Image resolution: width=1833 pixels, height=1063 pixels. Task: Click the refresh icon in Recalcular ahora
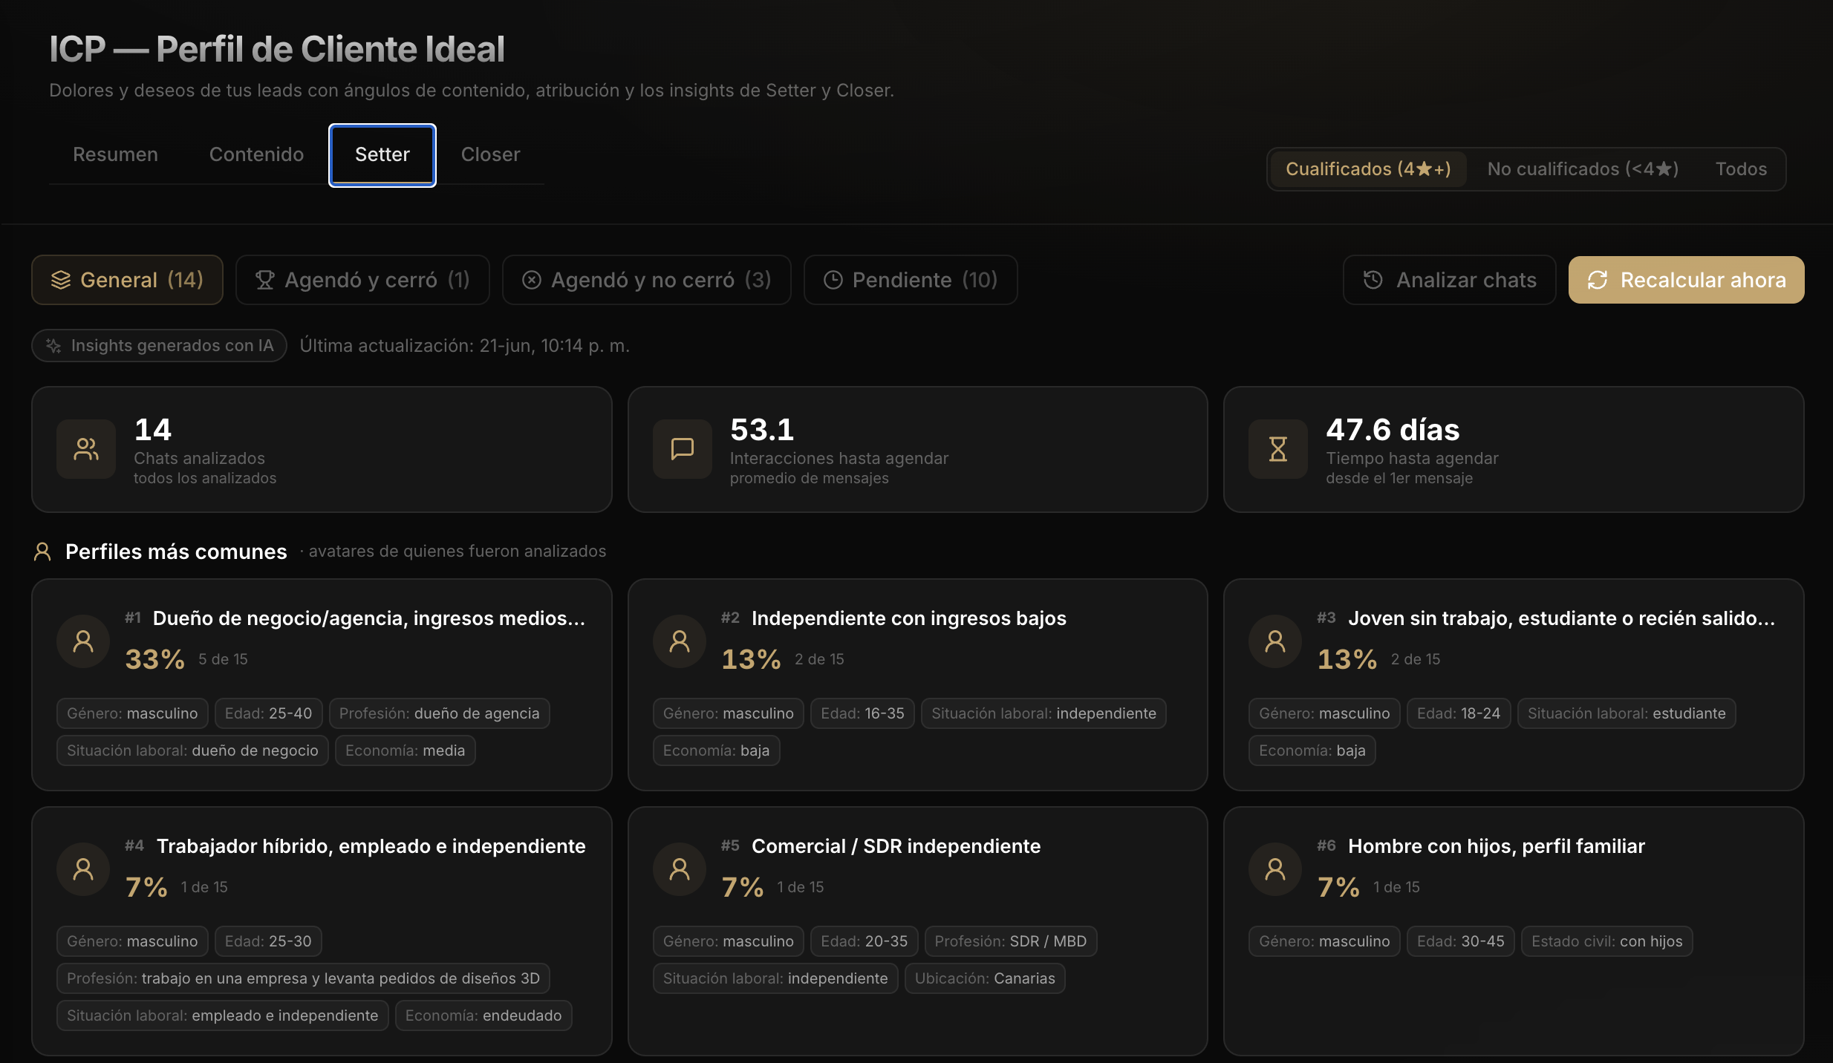tap(1598, 280)
